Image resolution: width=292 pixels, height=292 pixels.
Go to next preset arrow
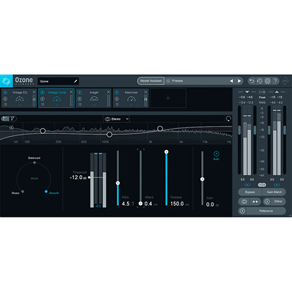[239, 81]
